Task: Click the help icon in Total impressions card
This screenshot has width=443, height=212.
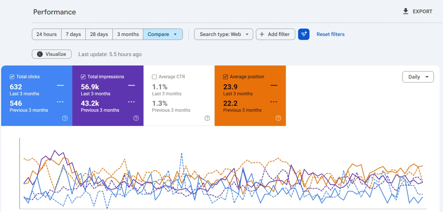Action: (136, 118)
